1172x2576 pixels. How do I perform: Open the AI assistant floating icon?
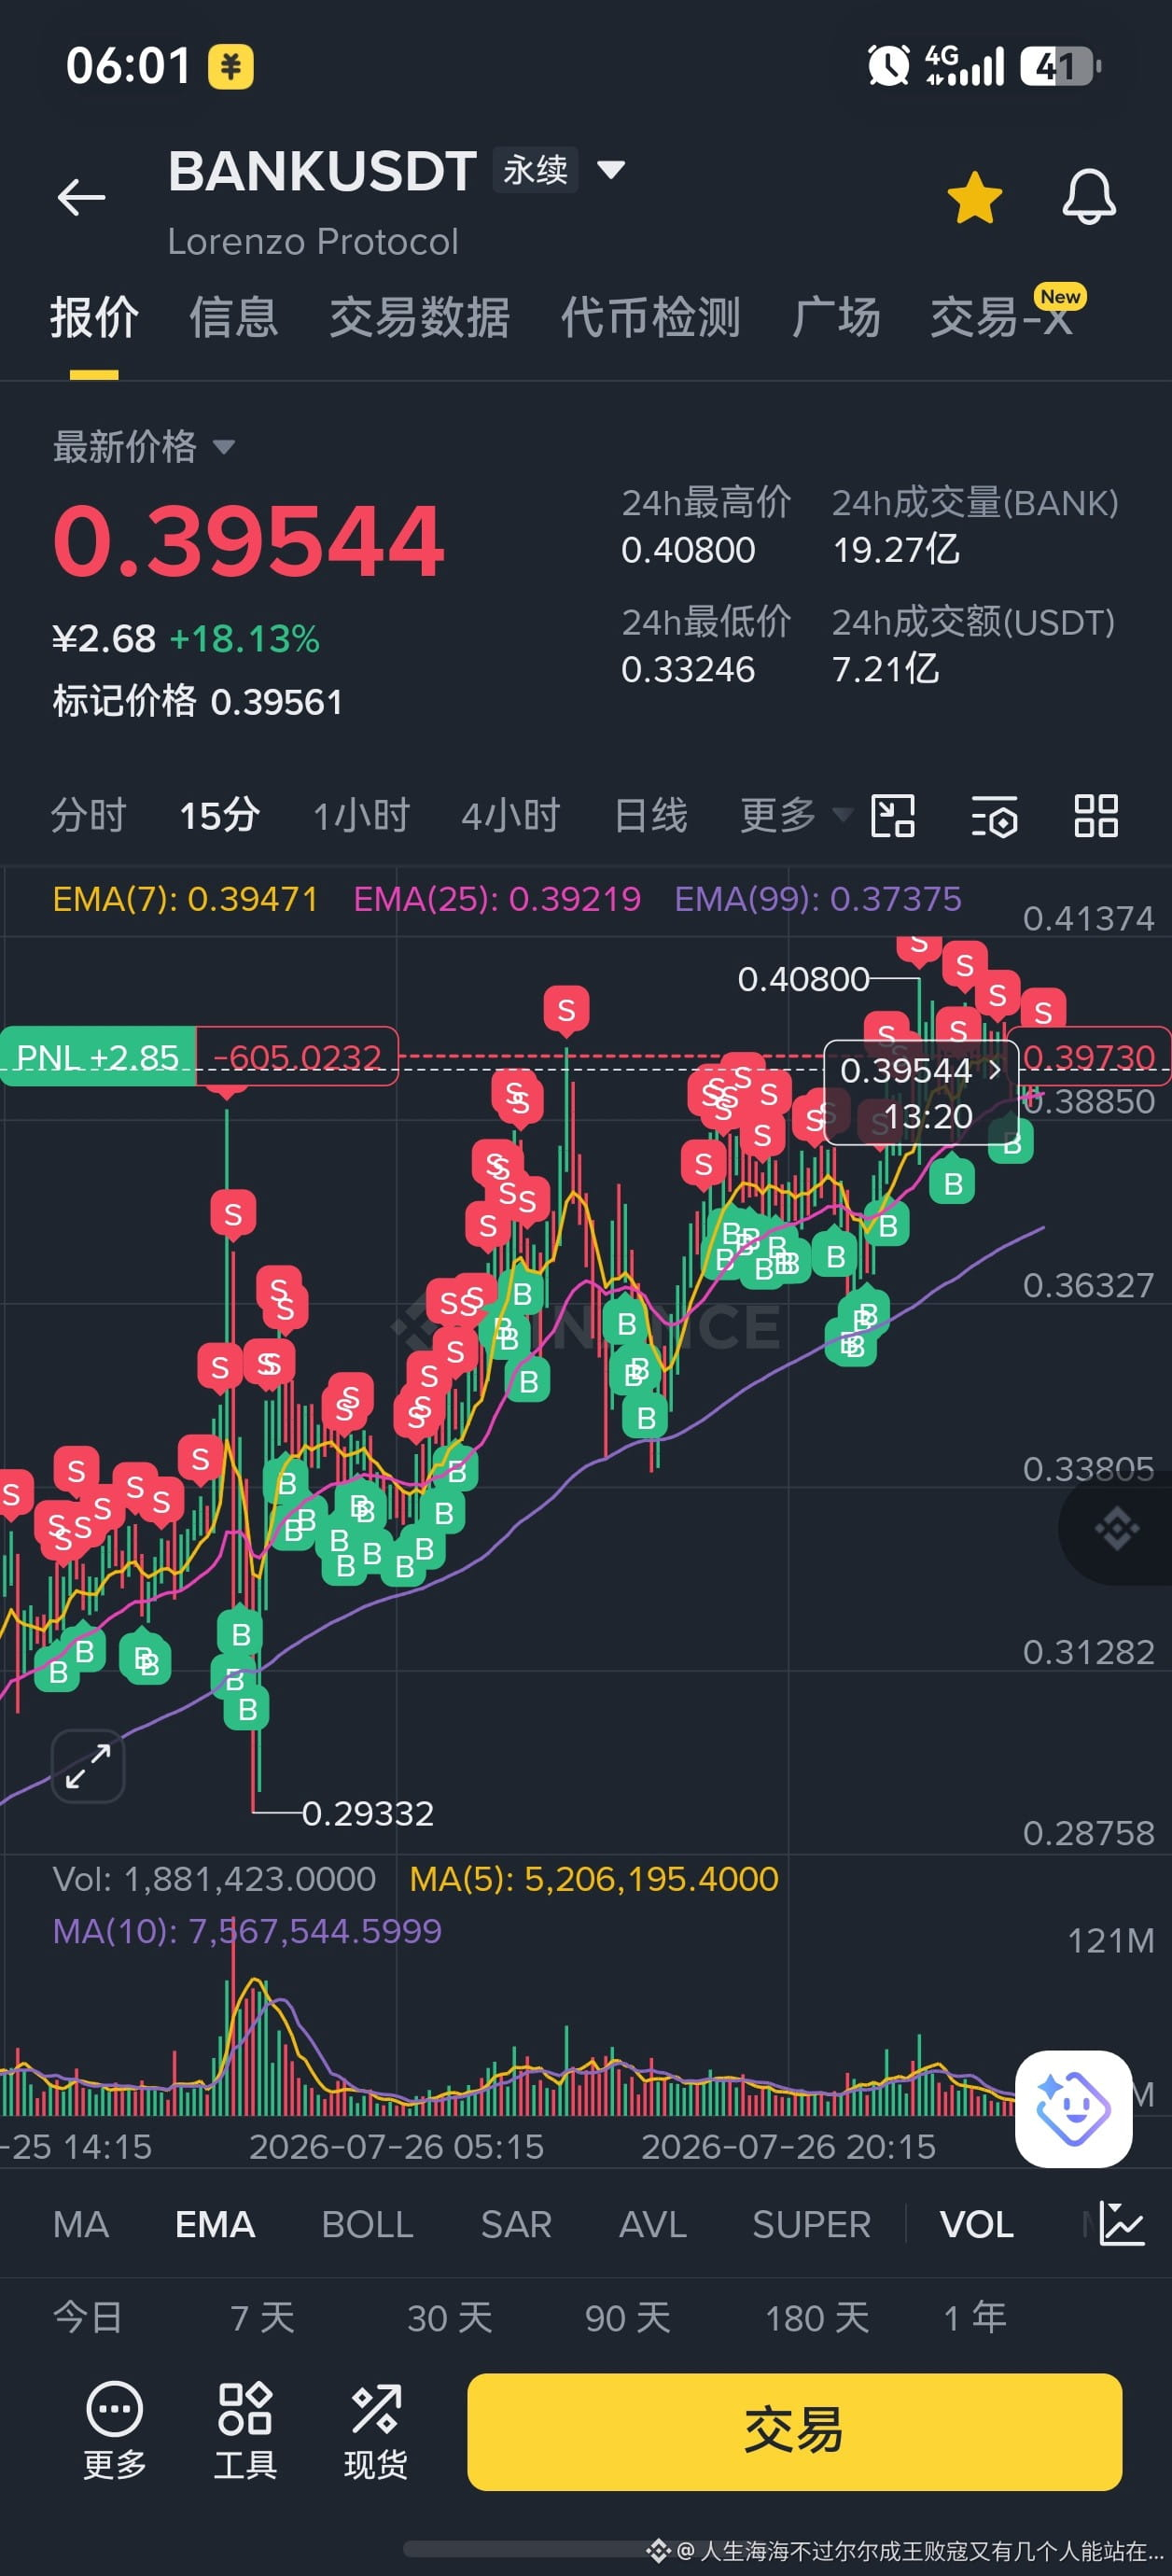tap(1073, 2108)
